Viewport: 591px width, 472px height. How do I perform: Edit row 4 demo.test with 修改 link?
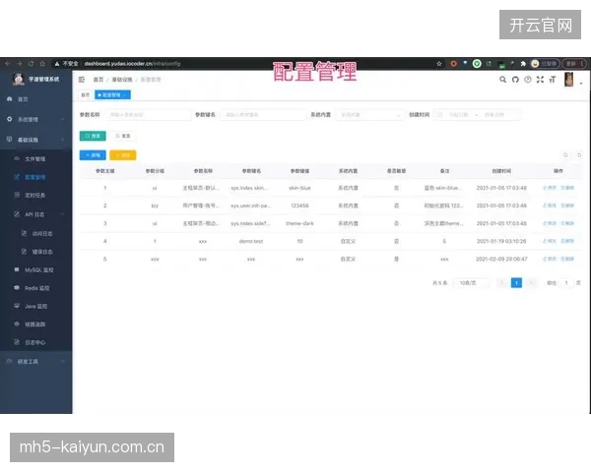click(550, 241)
